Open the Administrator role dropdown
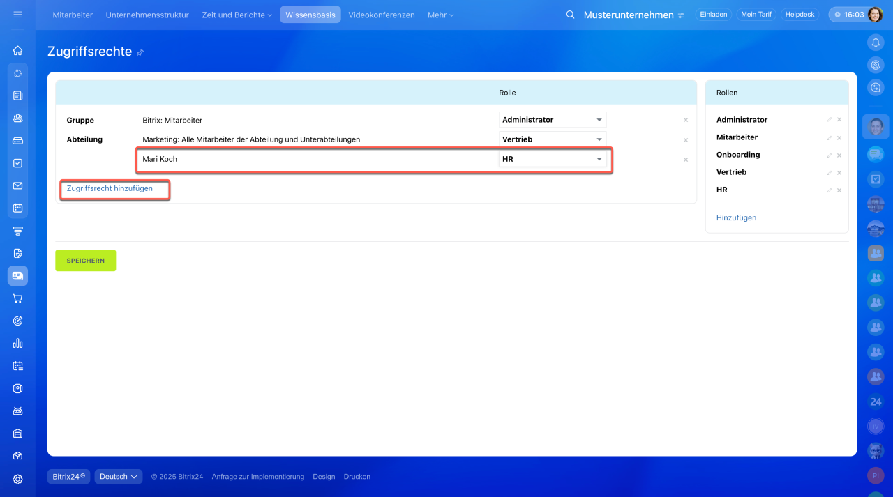Viewport: 893px width, 497px height. point(552,120)
